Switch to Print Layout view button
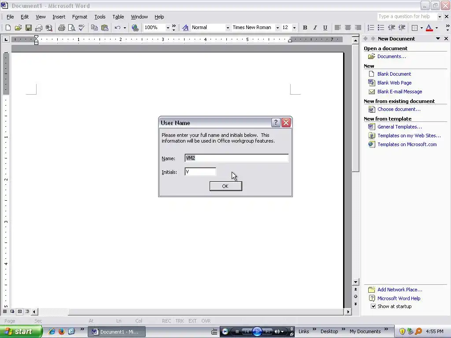 pyautogui.click(x=19, y=312)
